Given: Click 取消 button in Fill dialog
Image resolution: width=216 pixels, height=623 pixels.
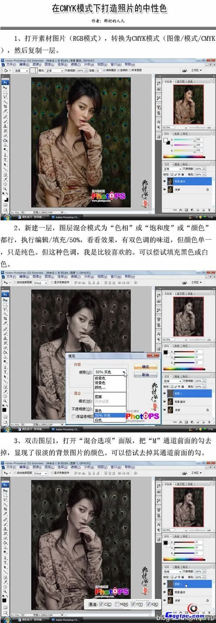Looking at the screenshot, I should [x=145, y=375].
